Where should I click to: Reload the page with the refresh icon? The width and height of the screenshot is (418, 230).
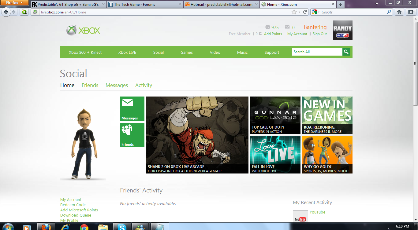305,12
